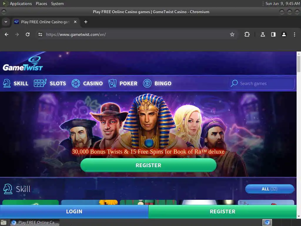301x226 pixels.
Task: Click the clock in top panel
Action: [282, 4]
